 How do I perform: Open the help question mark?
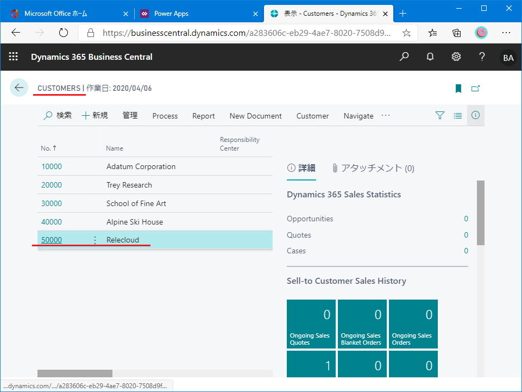tap(482, 57)
